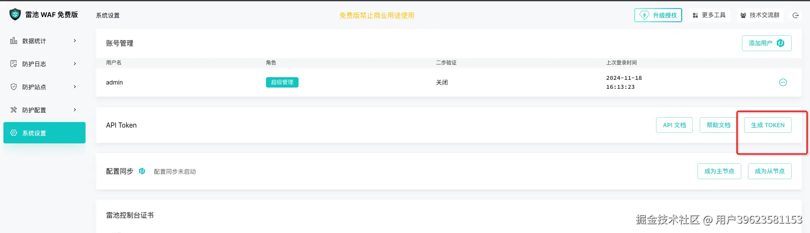
Task: Expand the 防护站点 submenu chevron
Action: (x=75, y=87)
